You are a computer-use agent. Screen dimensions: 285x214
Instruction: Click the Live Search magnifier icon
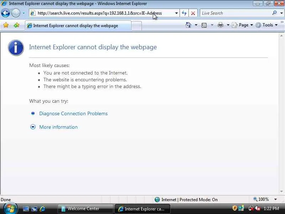point(274,13)
